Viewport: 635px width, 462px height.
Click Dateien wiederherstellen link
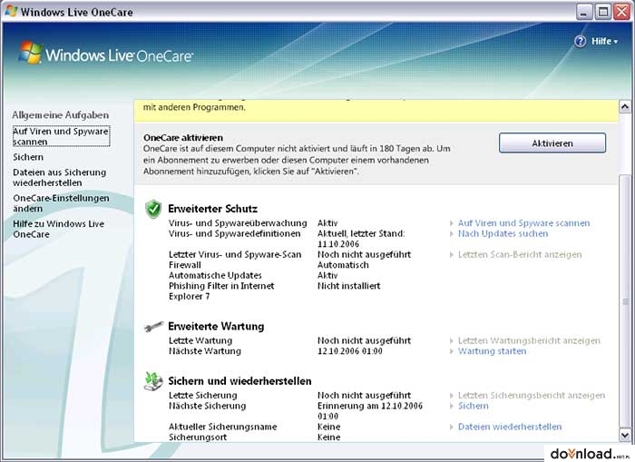[x=510, y=427]
